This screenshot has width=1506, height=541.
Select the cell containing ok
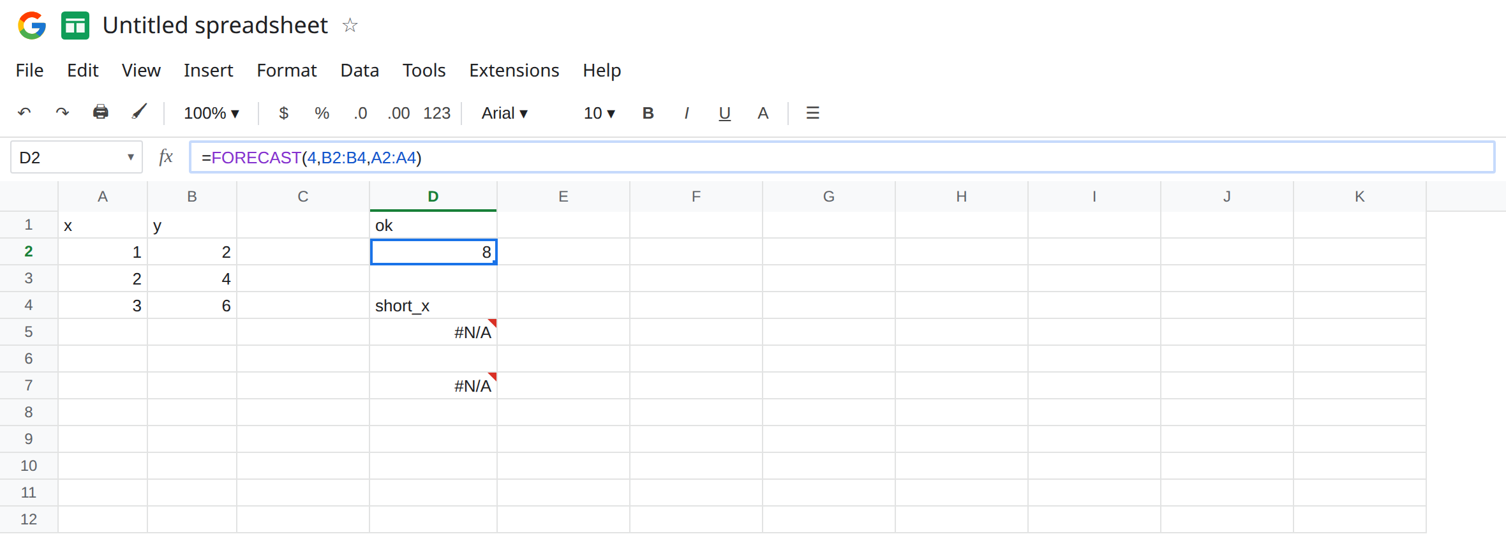(433, 225)
